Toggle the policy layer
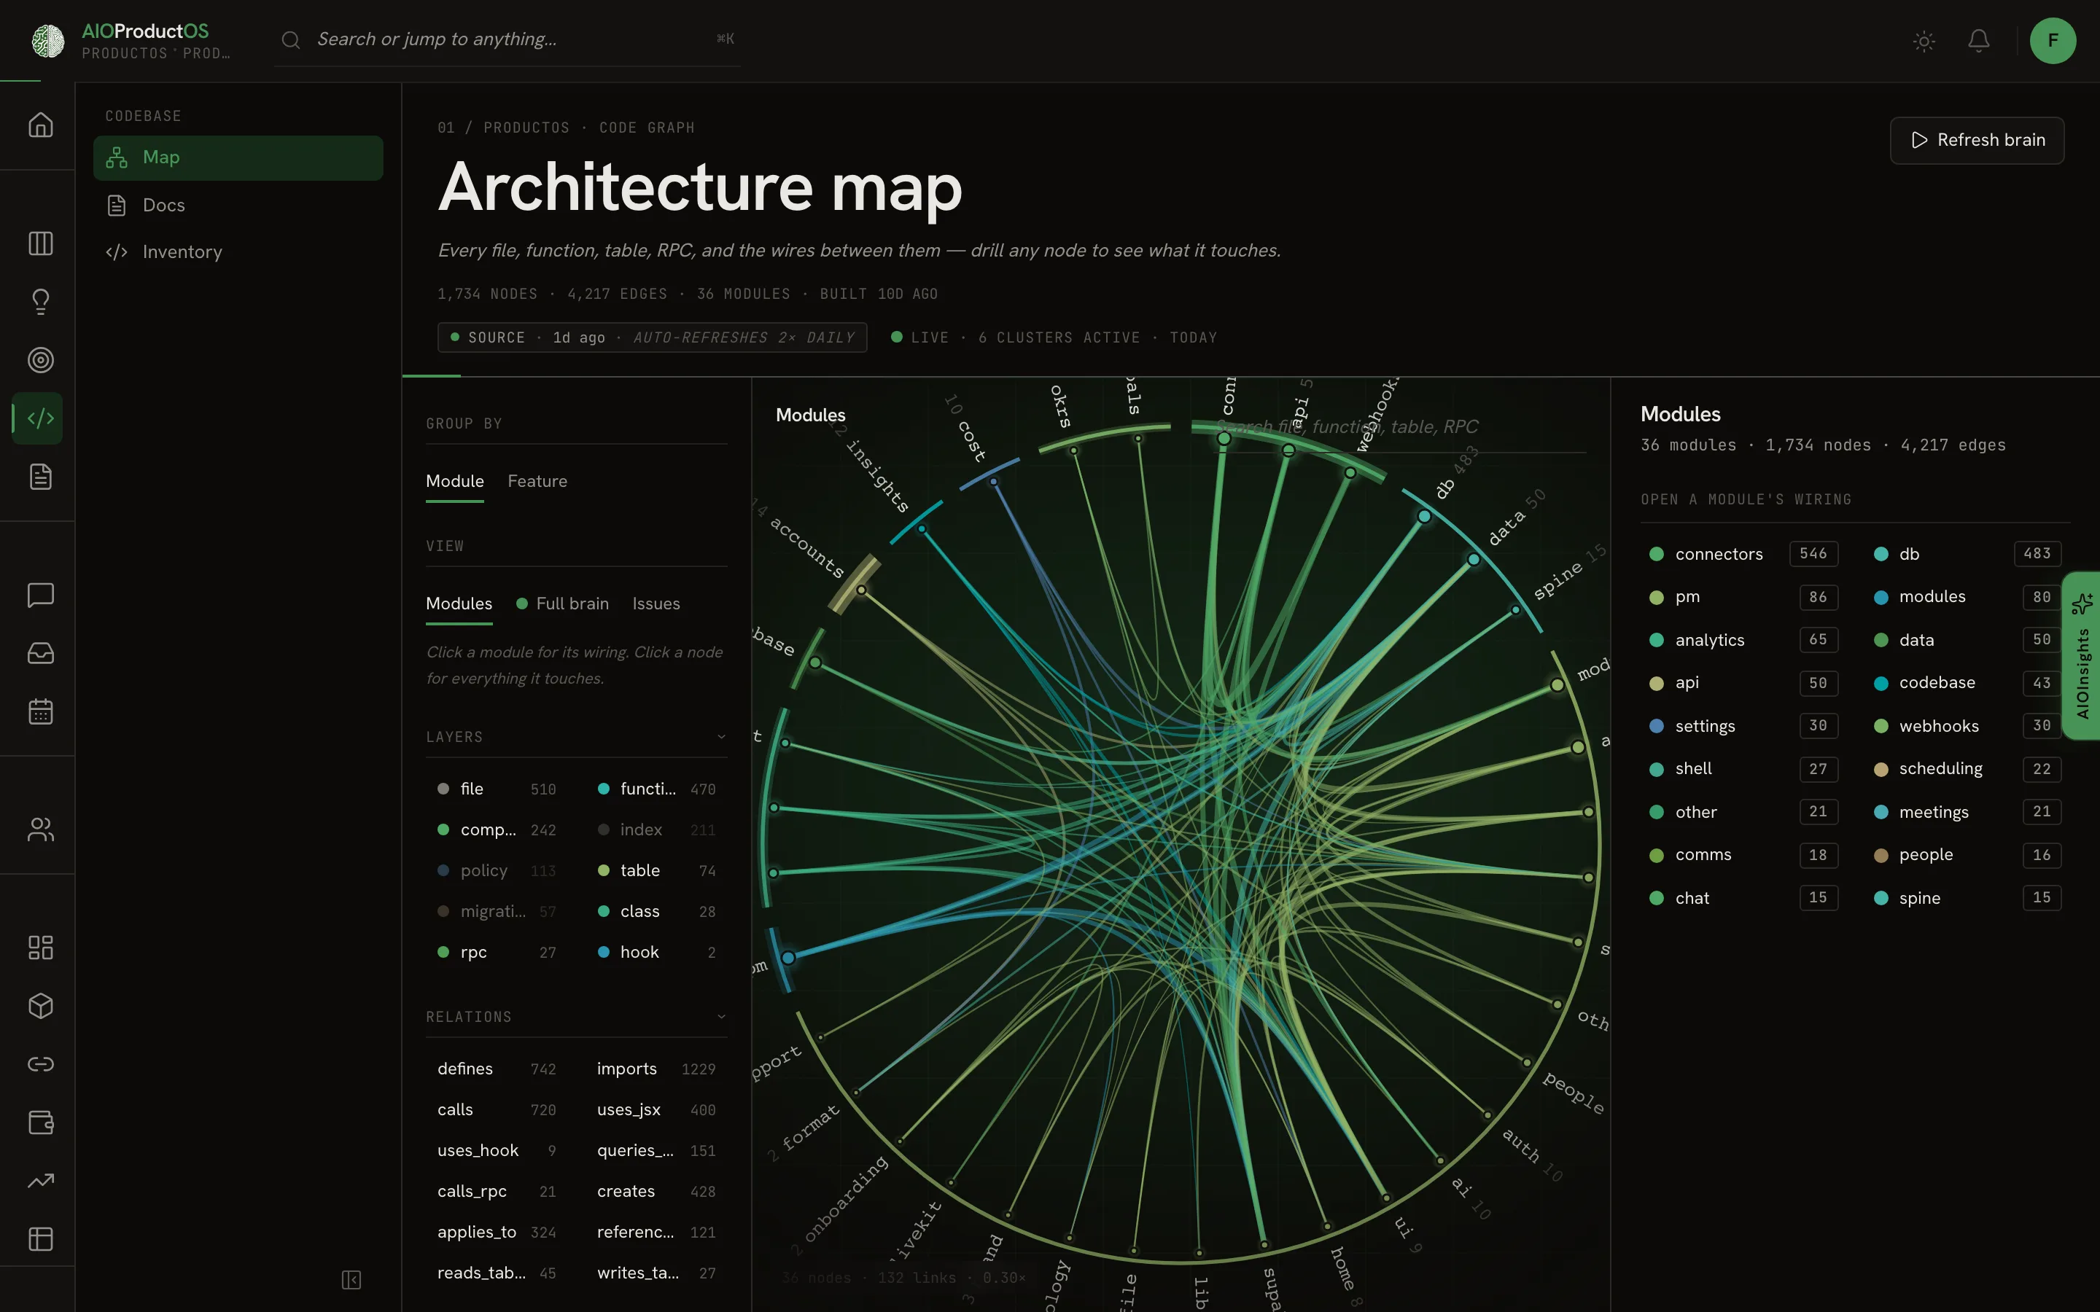 click(x=497, y=870)
